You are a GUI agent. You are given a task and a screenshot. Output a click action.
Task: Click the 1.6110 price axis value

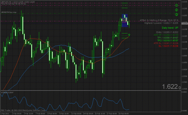[184, 49]
